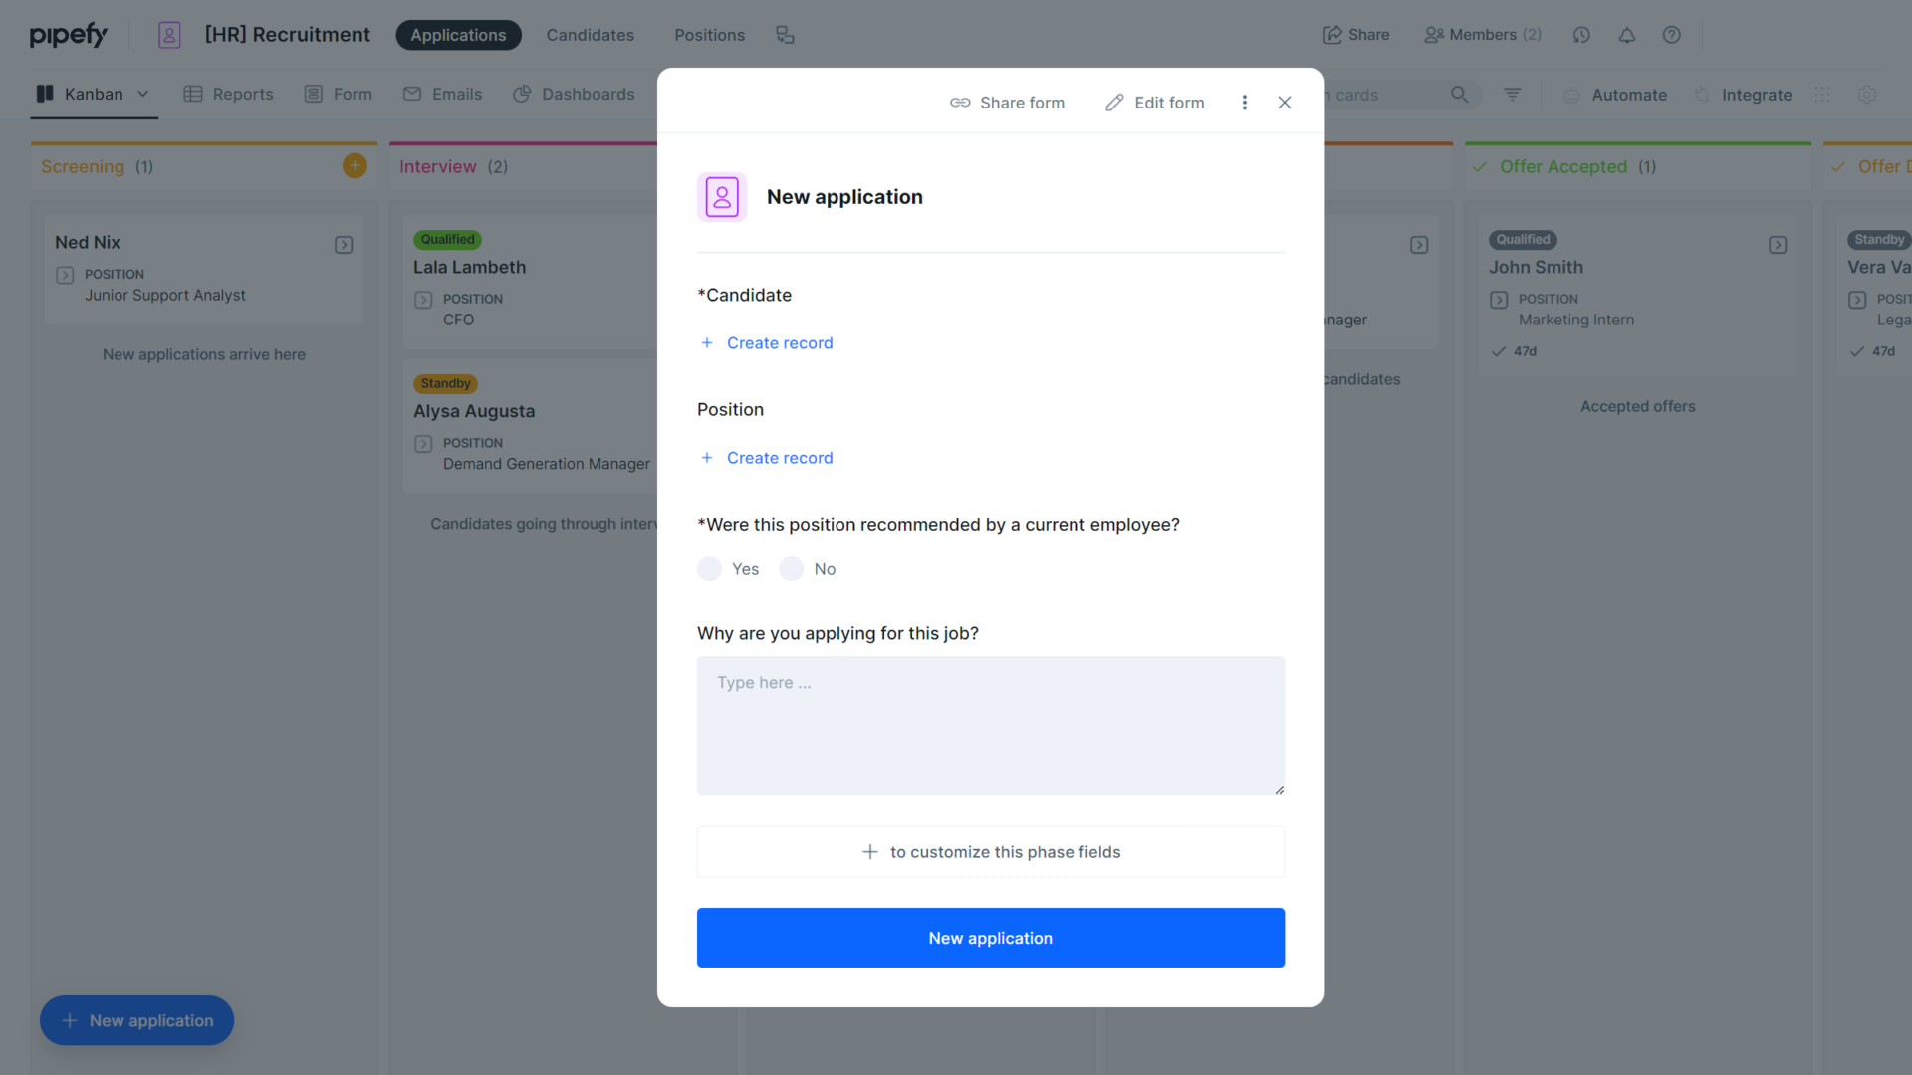Click the notifications bell icon
Viewport: 1912px width, 1075px height.
[1626, 35]
